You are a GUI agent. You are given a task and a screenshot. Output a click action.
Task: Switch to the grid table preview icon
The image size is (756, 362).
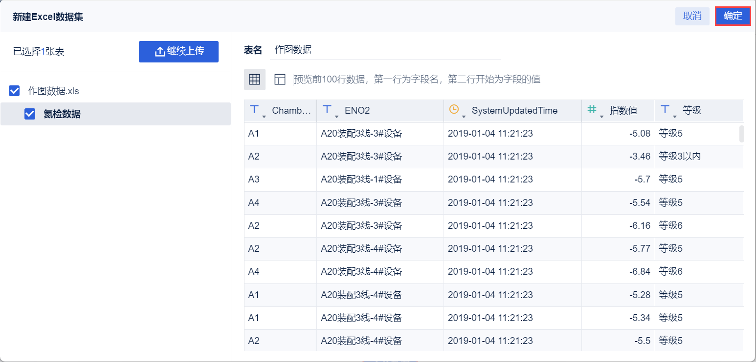tap(254, 80)
